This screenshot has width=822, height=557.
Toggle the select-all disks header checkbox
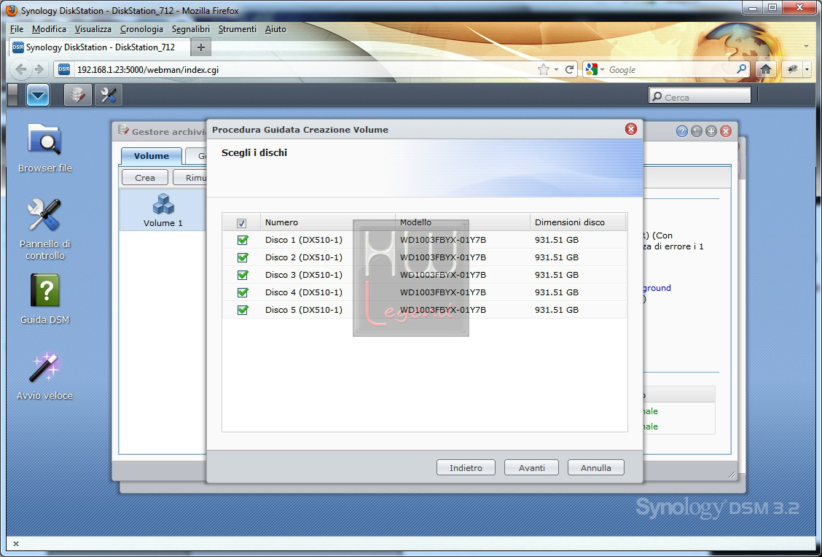pos(241,223)
